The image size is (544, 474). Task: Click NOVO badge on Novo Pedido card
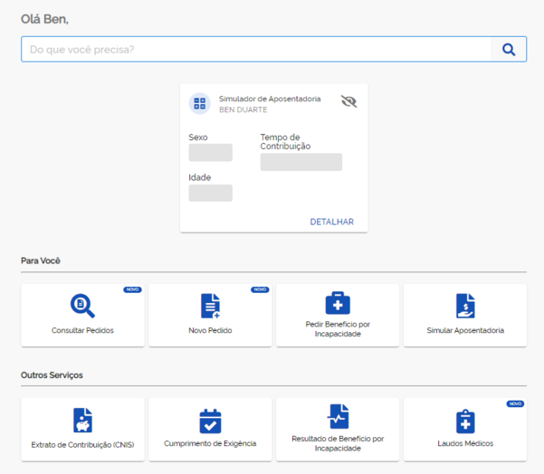coord(260,289)
